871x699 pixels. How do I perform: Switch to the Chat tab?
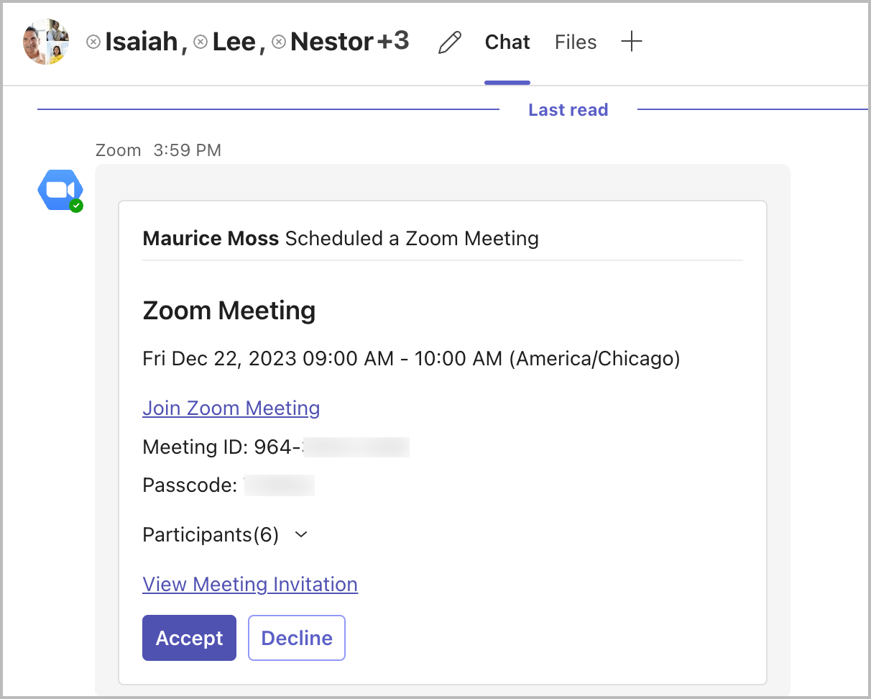pos(507,42)
